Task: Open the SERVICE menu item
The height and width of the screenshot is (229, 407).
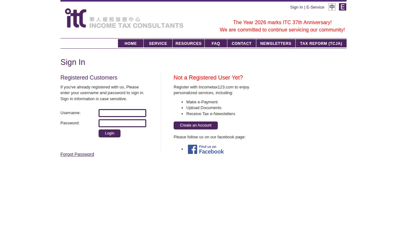Action: coord(158,44)
